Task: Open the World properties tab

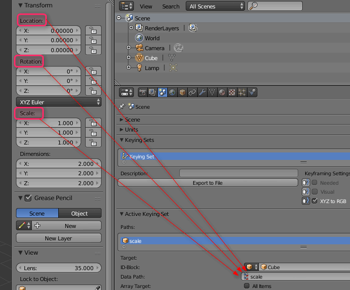Action: pyautogui.click(x=172, y=92)
